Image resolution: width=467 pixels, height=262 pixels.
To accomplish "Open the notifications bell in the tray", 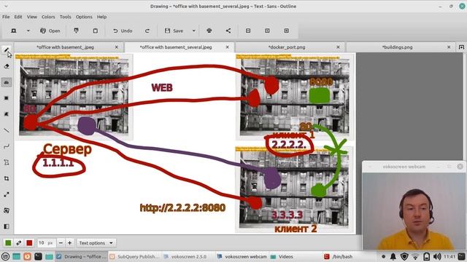I will pos(393,256).
